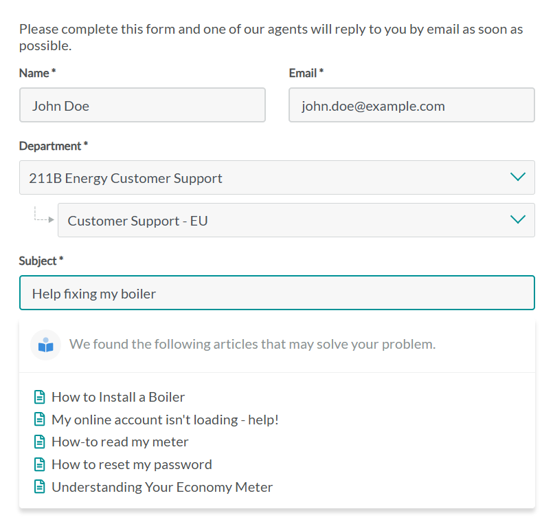Click document icon beside online account article
Screen dimensions: 553x520
click(x=40, y=420)
